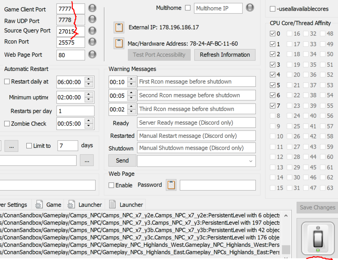Click clipboard icon beside Web Page Password

(x=171, y=185)
